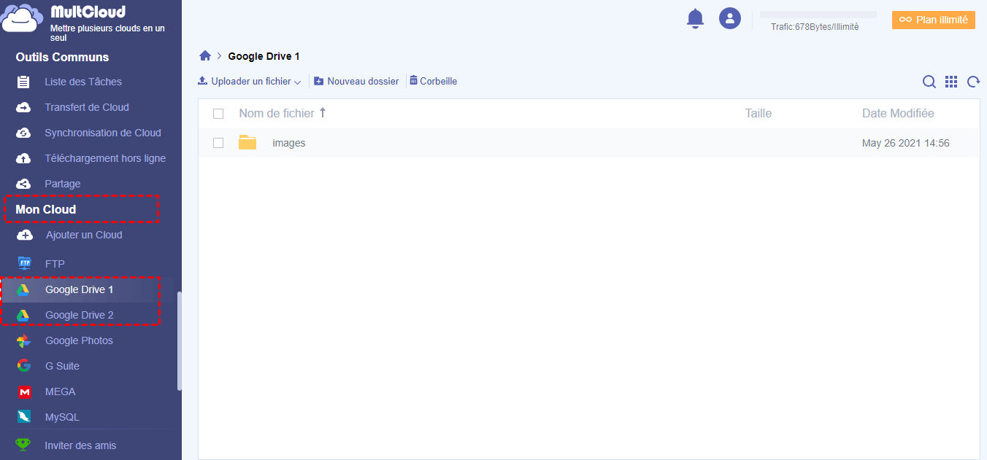Screen dimensions: 987x460
Task: Click Corbeille label
Action: 439,82
